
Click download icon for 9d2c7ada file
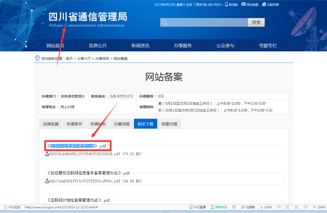tap(47, 181)
